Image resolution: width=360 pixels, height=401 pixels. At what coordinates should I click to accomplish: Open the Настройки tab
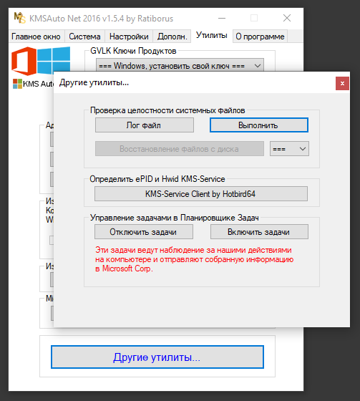point(129,37)
